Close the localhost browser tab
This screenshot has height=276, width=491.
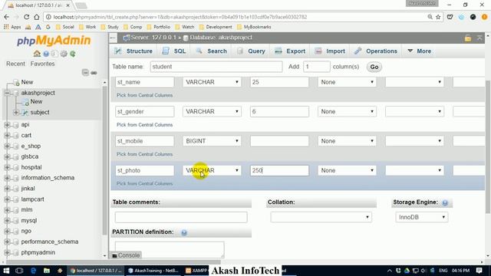point(68,5)
